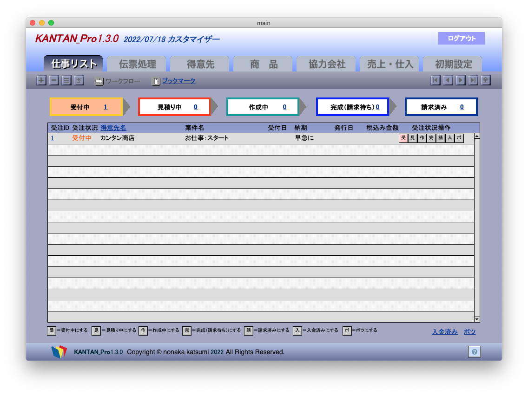Viewport: 528px width, 395px height.
Task: Click the 税込み金額 column header
Action: point(382,128)
